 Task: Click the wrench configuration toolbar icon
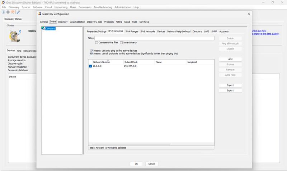click(18, 12)
